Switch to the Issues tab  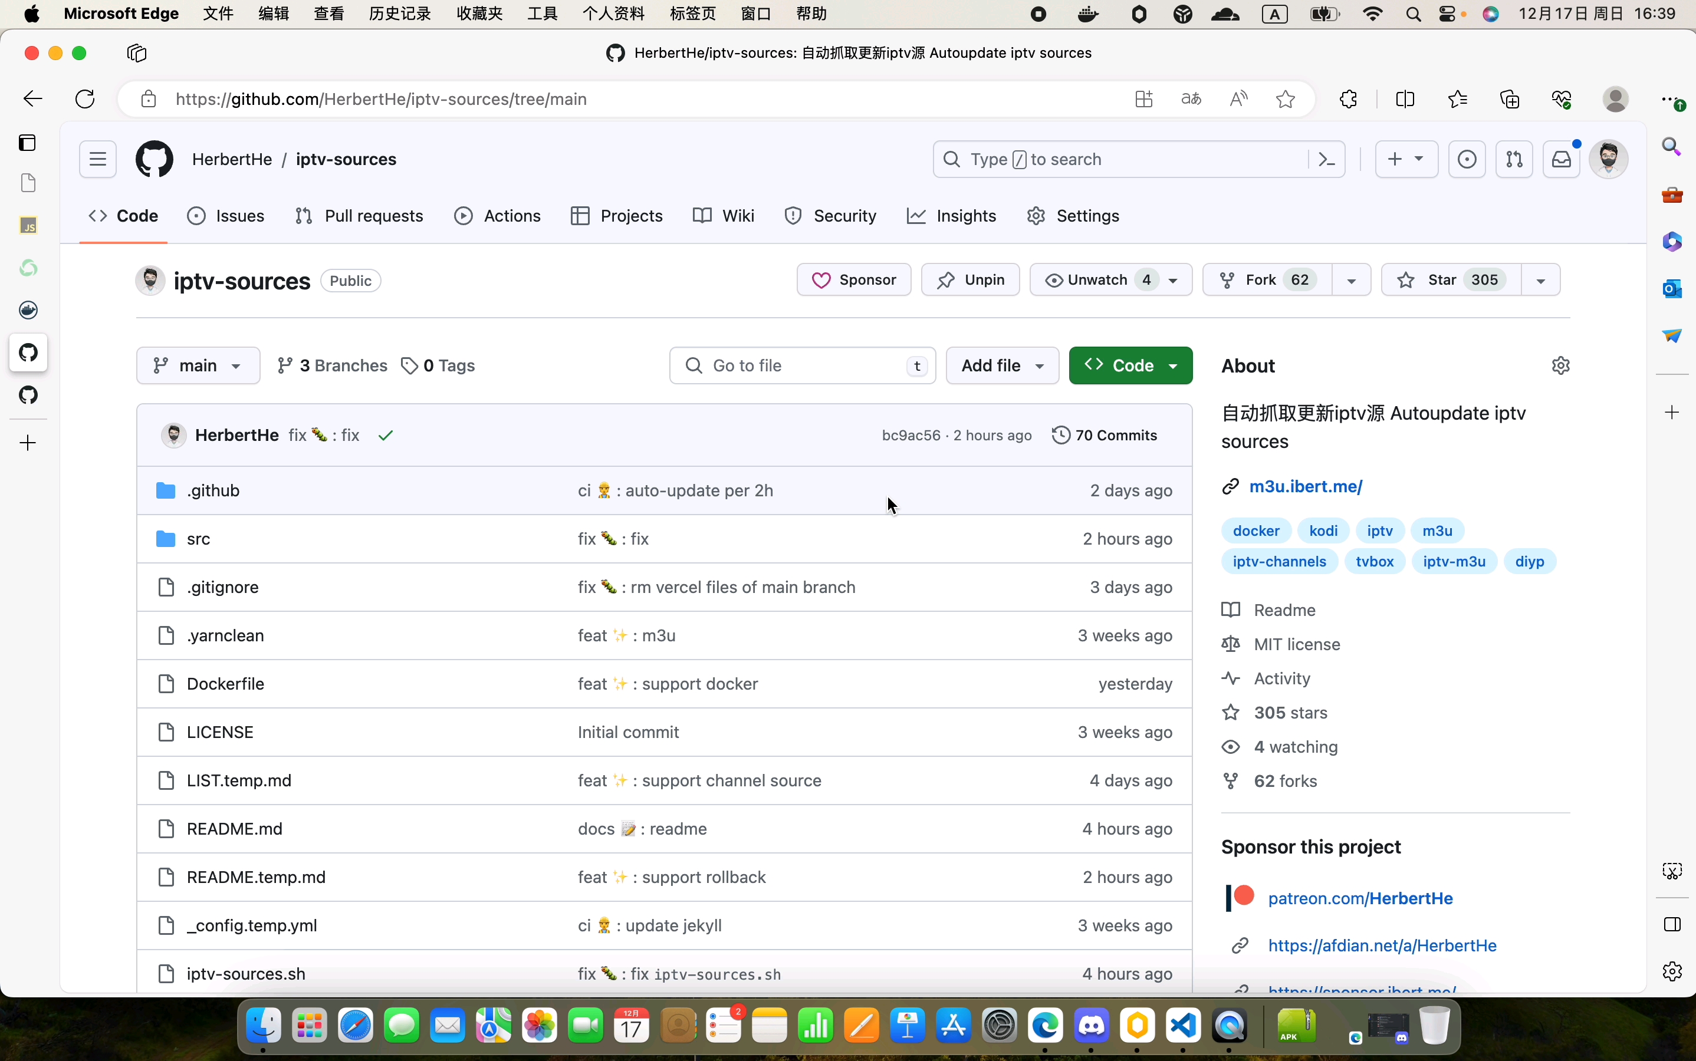226,216
